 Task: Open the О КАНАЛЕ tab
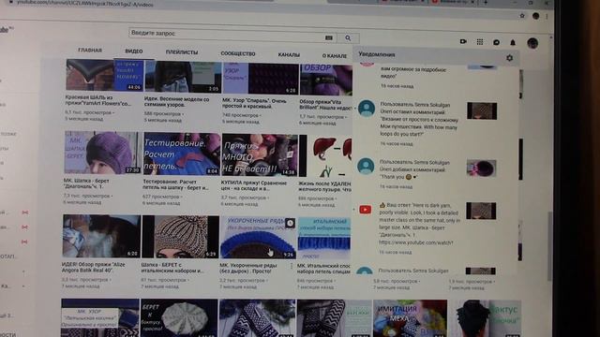[x=335, y=56]
